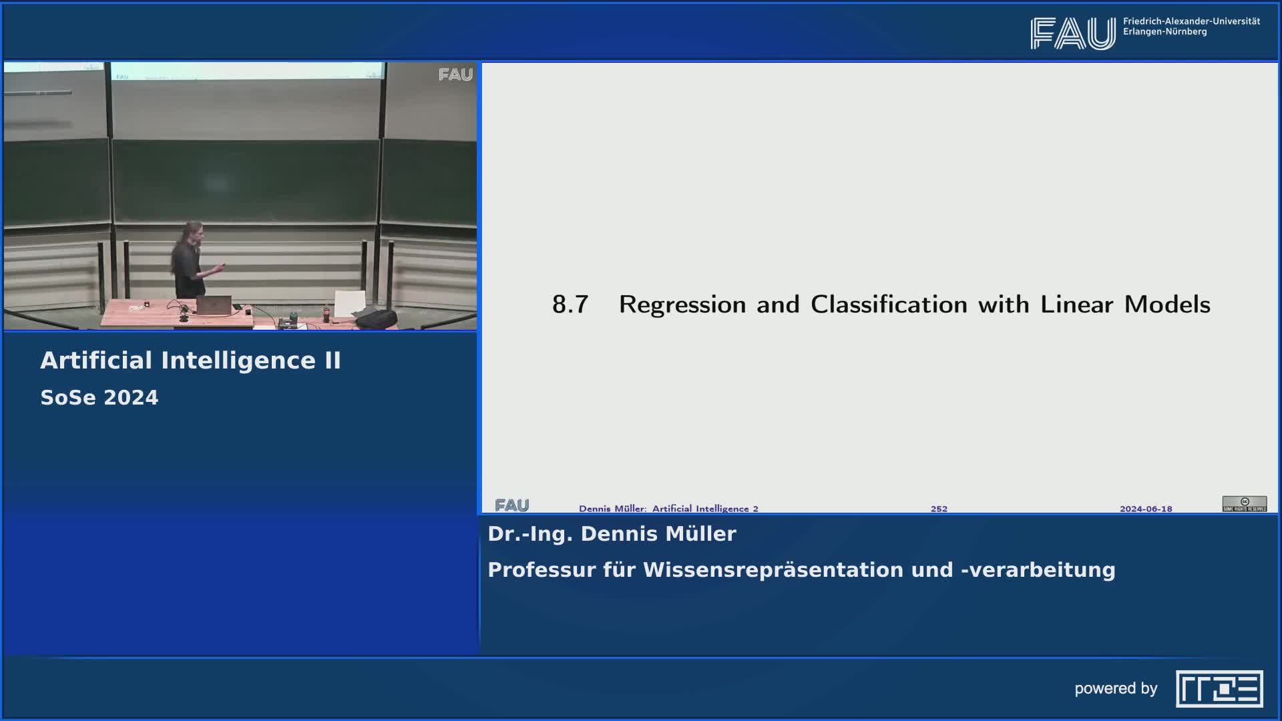Click the 'SoSe 2024' semester label
The image size is (1282, 721).
click(x=99, y=398)
